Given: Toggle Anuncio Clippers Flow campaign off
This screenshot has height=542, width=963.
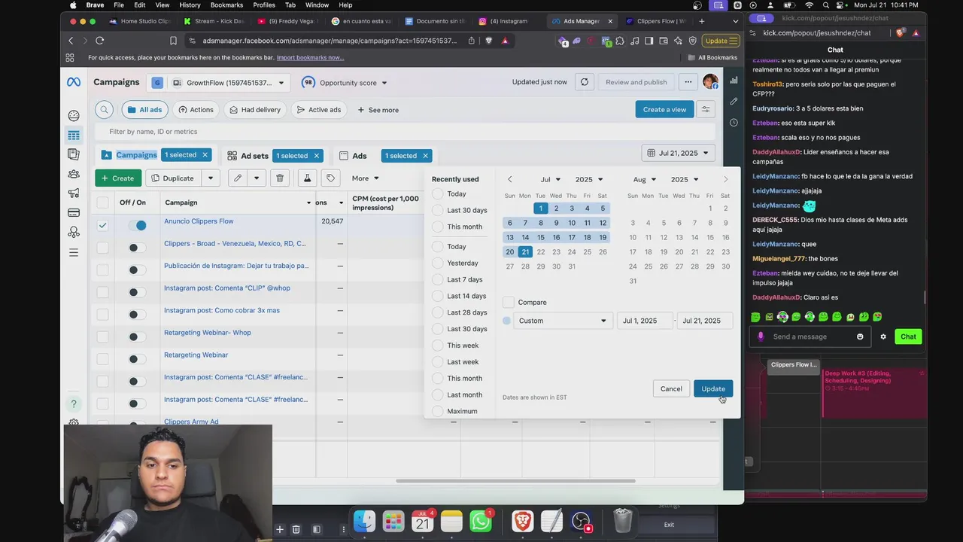Looking at the screenshot, I should point(137,225).
